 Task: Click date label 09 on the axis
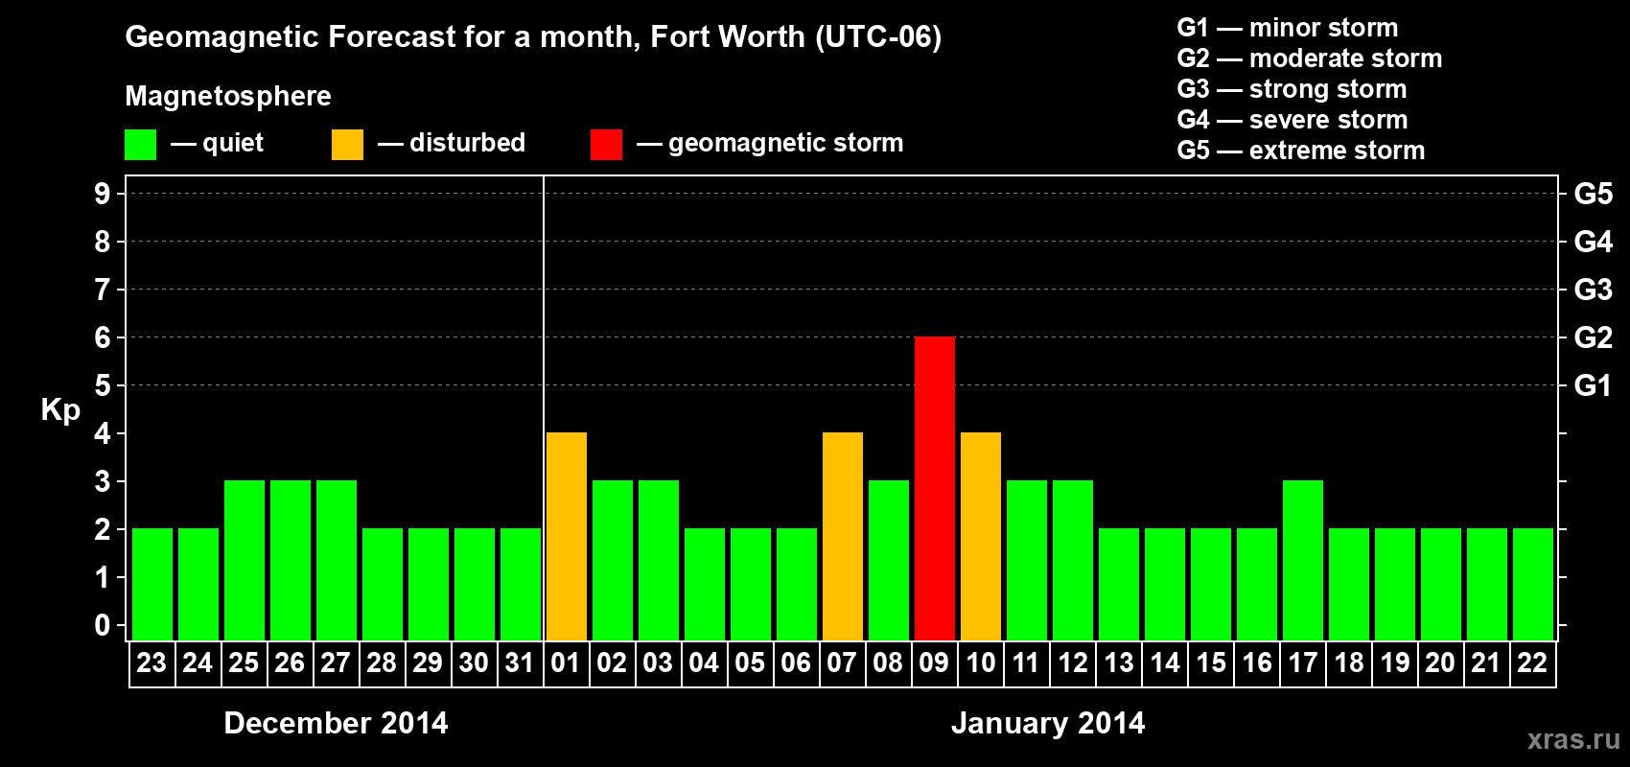click(x=934, y=662)
